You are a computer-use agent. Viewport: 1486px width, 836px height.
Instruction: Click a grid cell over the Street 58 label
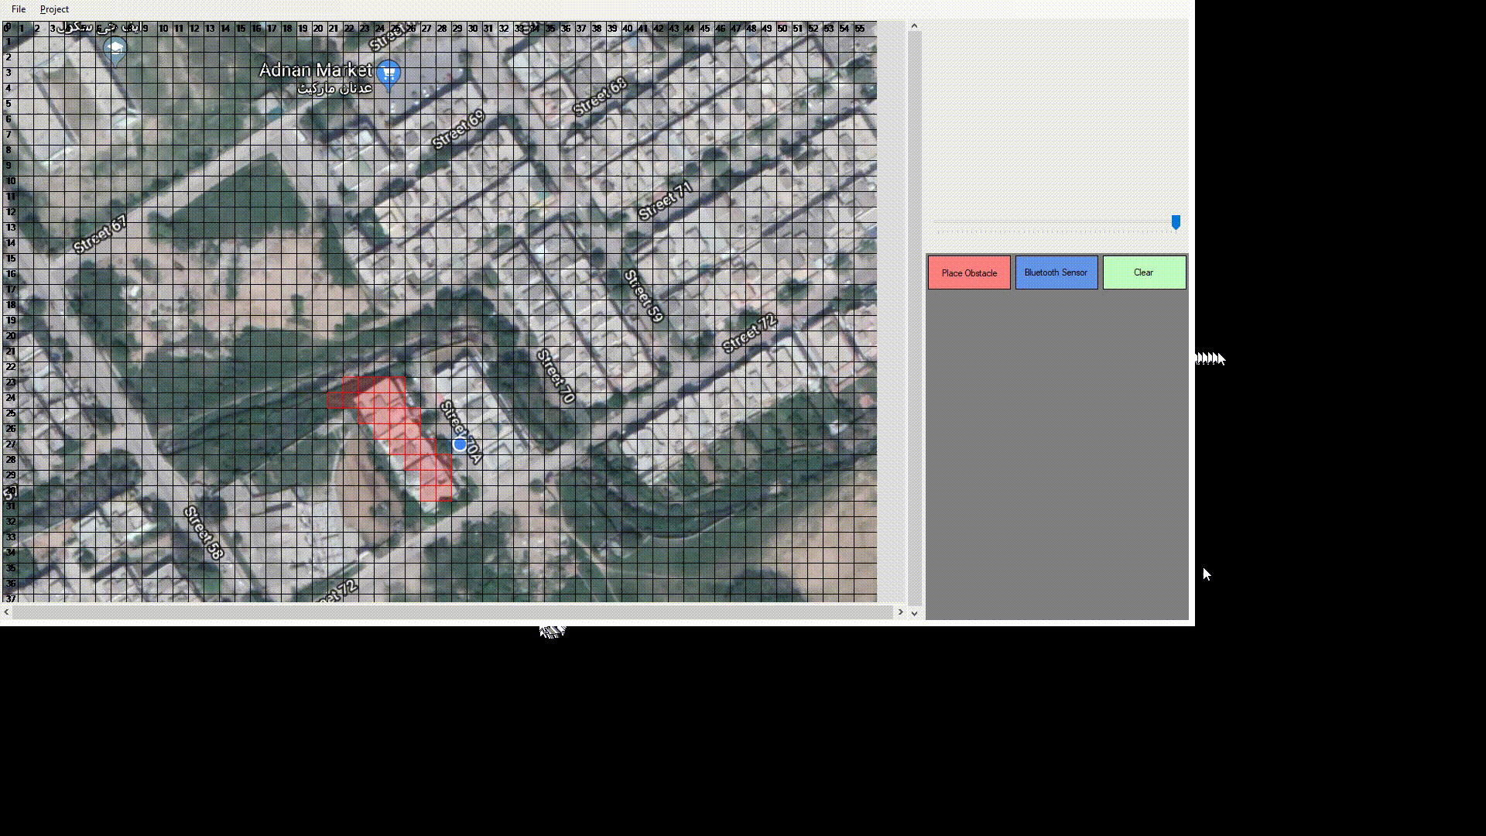pos(203,534)
